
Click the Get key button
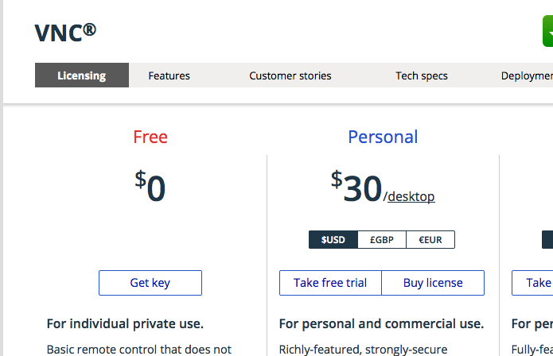point(150,283)
